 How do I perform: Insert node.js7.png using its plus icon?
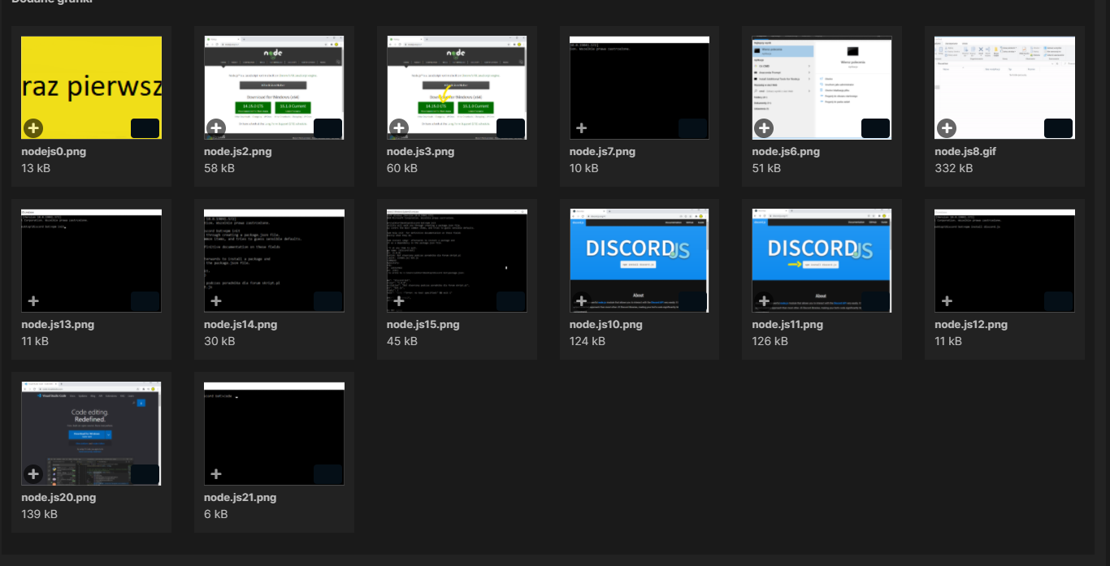pyautogui.click(x=582, y=128)
